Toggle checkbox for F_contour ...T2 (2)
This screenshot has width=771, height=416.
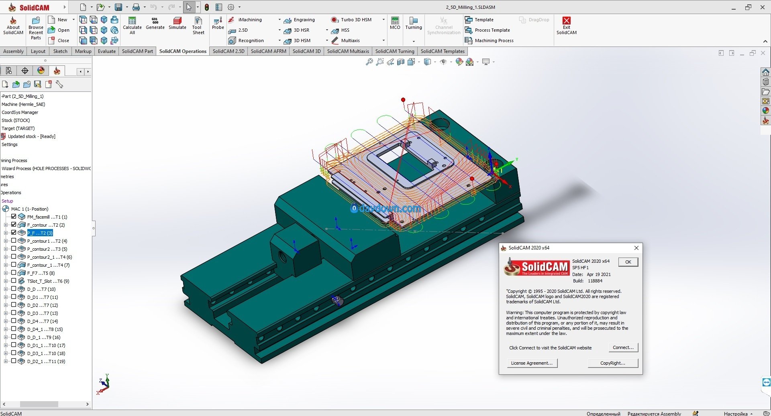point(14,225)
